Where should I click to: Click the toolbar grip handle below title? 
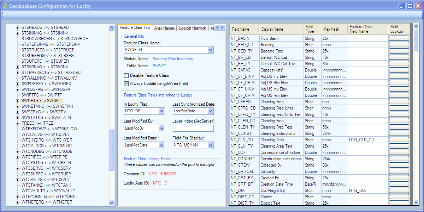coord(2,14)
